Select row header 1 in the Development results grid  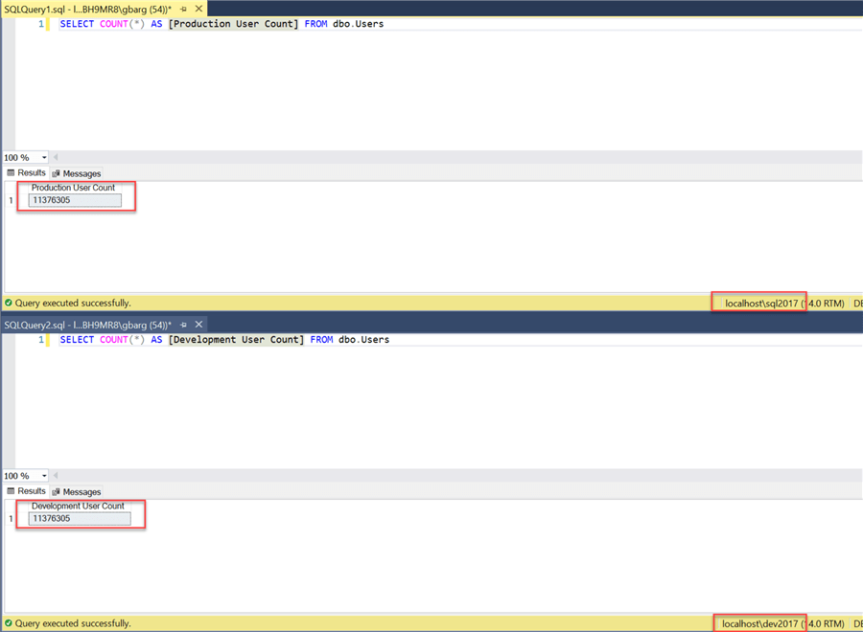(x=11, y=519)
